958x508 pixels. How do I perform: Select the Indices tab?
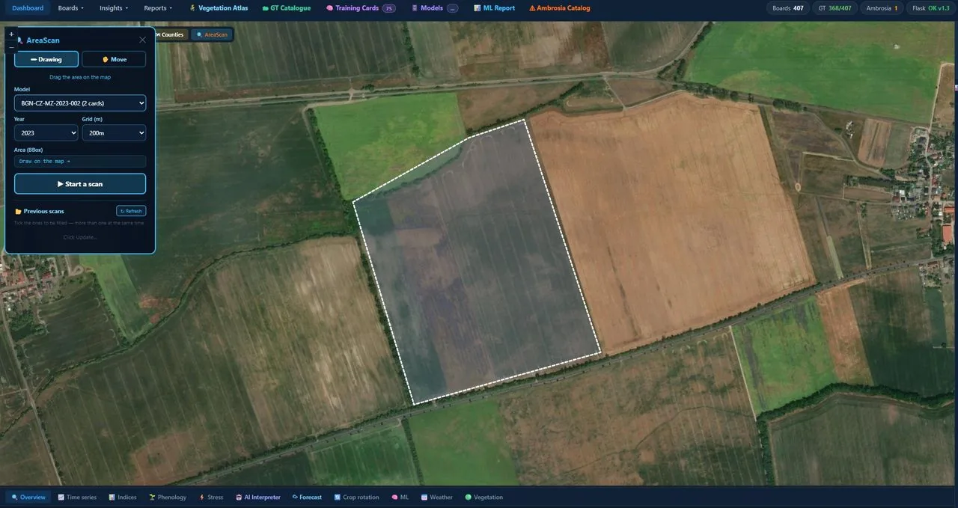coord(123,497)
